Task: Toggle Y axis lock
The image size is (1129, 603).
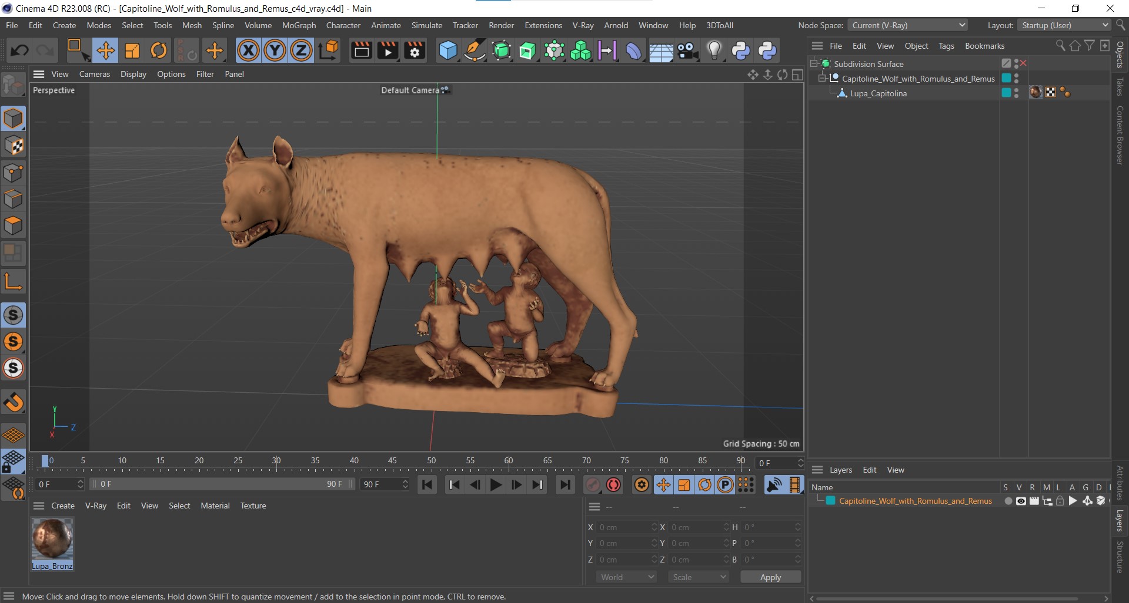Action: click(x=275, y=50)
